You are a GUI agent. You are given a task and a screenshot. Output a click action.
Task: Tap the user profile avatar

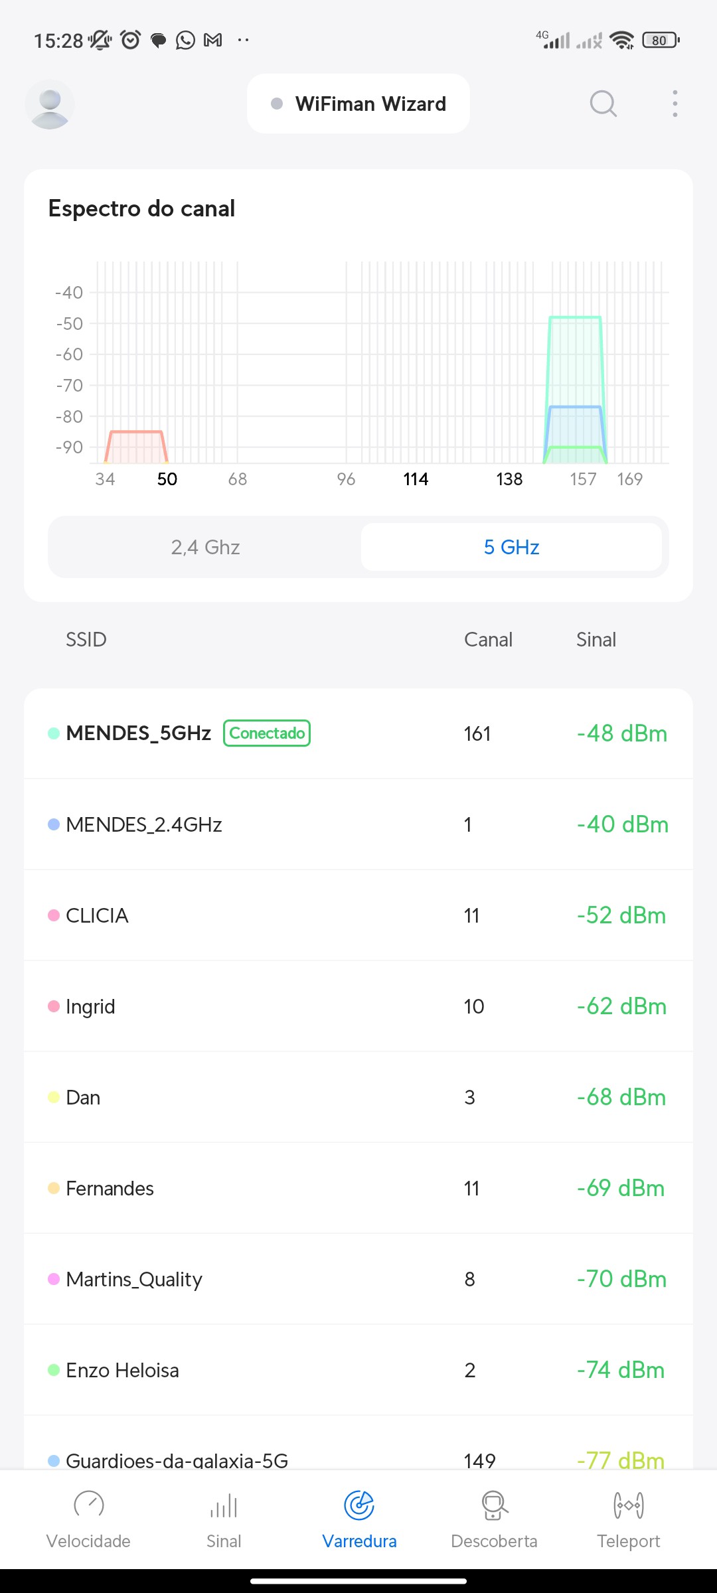click(50, 104)
